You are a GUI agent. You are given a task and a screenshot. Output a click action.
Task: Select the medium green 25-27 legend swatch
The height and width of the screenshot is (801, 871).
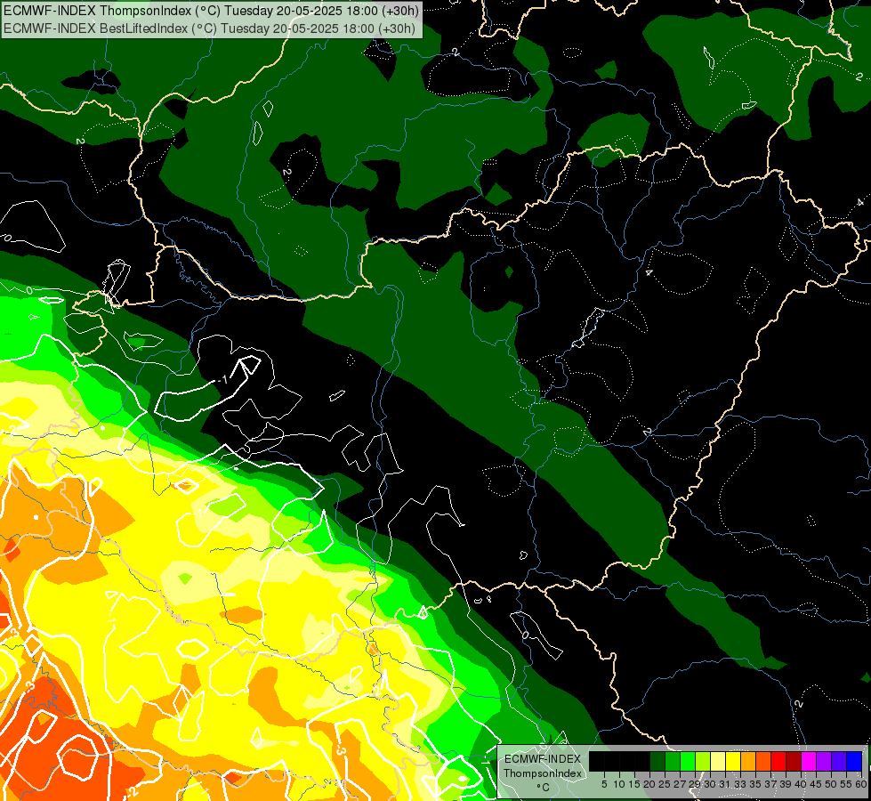click(x=673, y=761)
